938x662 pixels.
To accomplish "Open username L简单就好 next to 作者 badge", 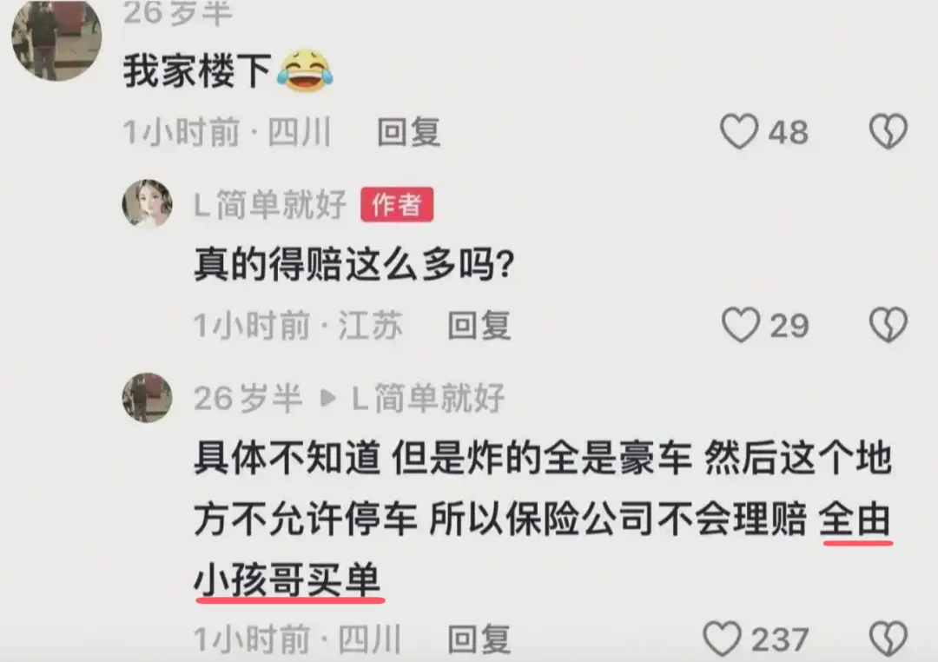I will [270, 205].
